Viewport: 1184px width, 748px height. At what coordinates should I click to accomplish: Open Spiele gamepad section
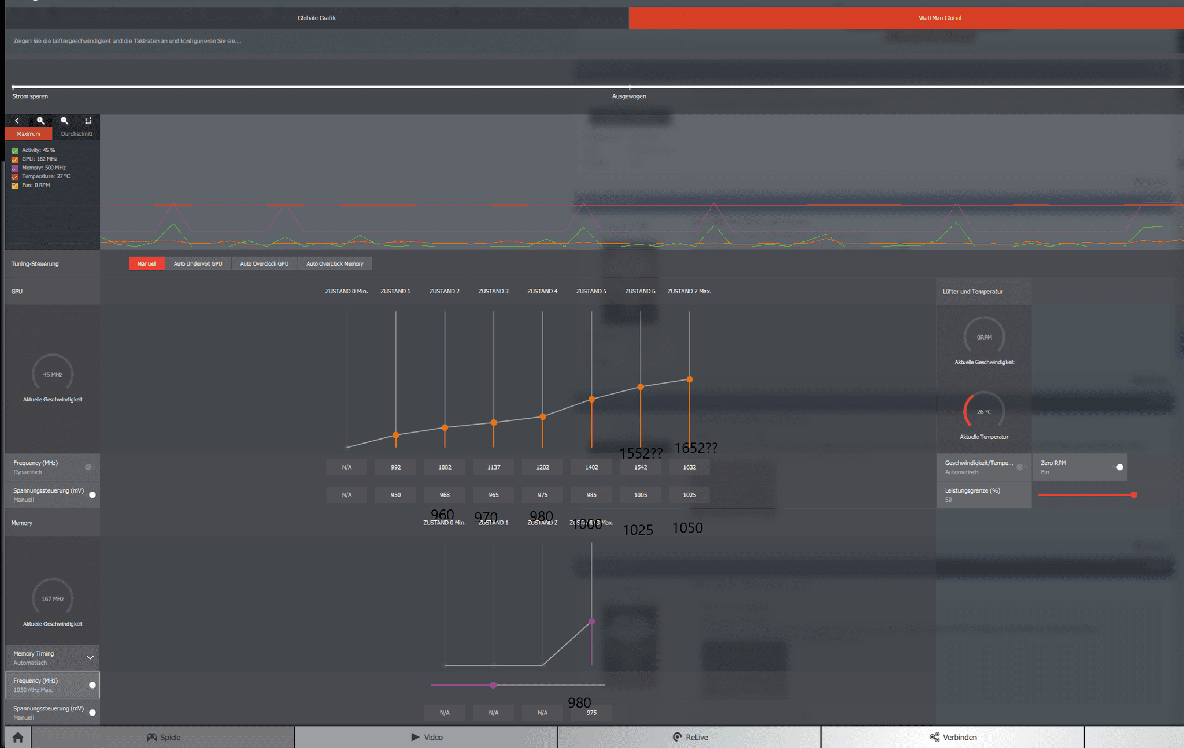click(163, 737)
